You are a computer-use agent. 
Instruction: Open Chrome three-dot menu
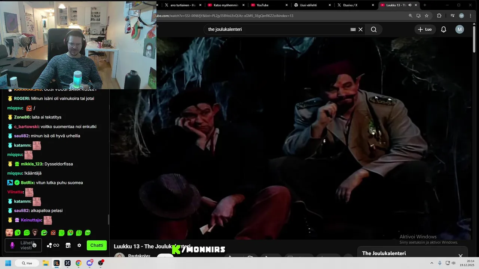471,16
